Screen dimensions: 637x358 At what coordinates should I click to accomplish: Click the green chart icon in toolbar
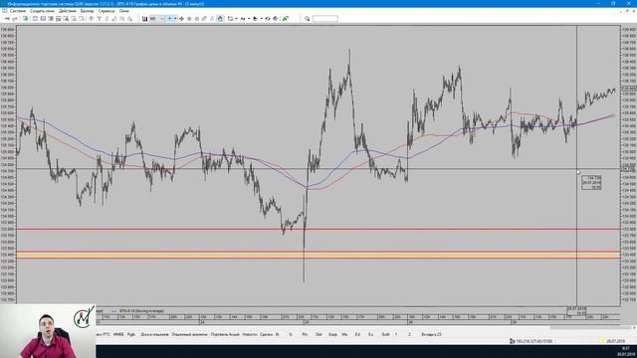click(286, 19)
